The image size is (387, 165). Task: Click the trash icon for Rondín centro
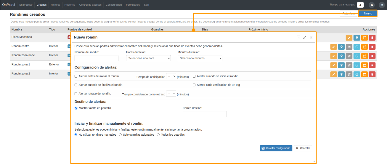coord(372,47)
